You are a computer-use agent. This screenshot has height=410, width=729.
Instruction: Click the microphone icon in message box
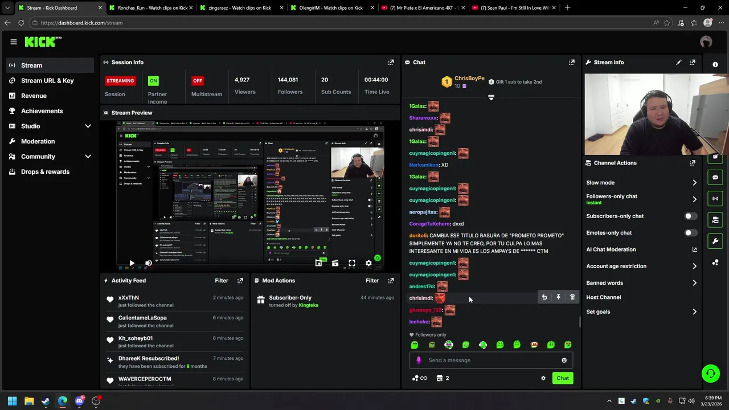[x=419, y=360]
